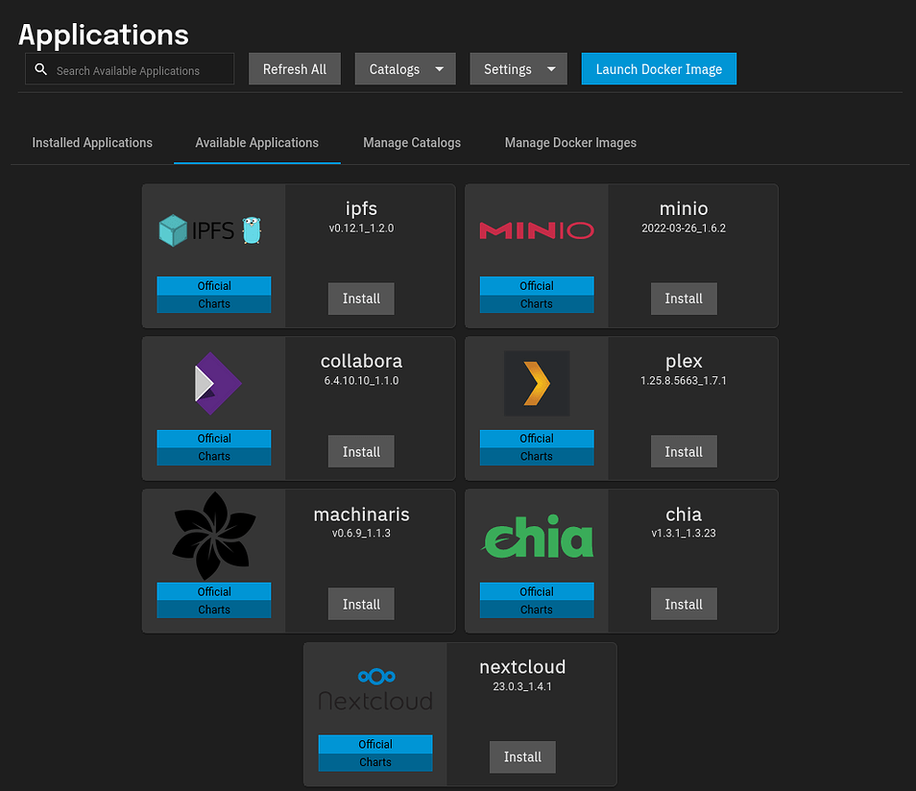Viewport: 916px width, 791px height.
Task: Select the Machinaris flower logo
Action: [x=213, y=535]
